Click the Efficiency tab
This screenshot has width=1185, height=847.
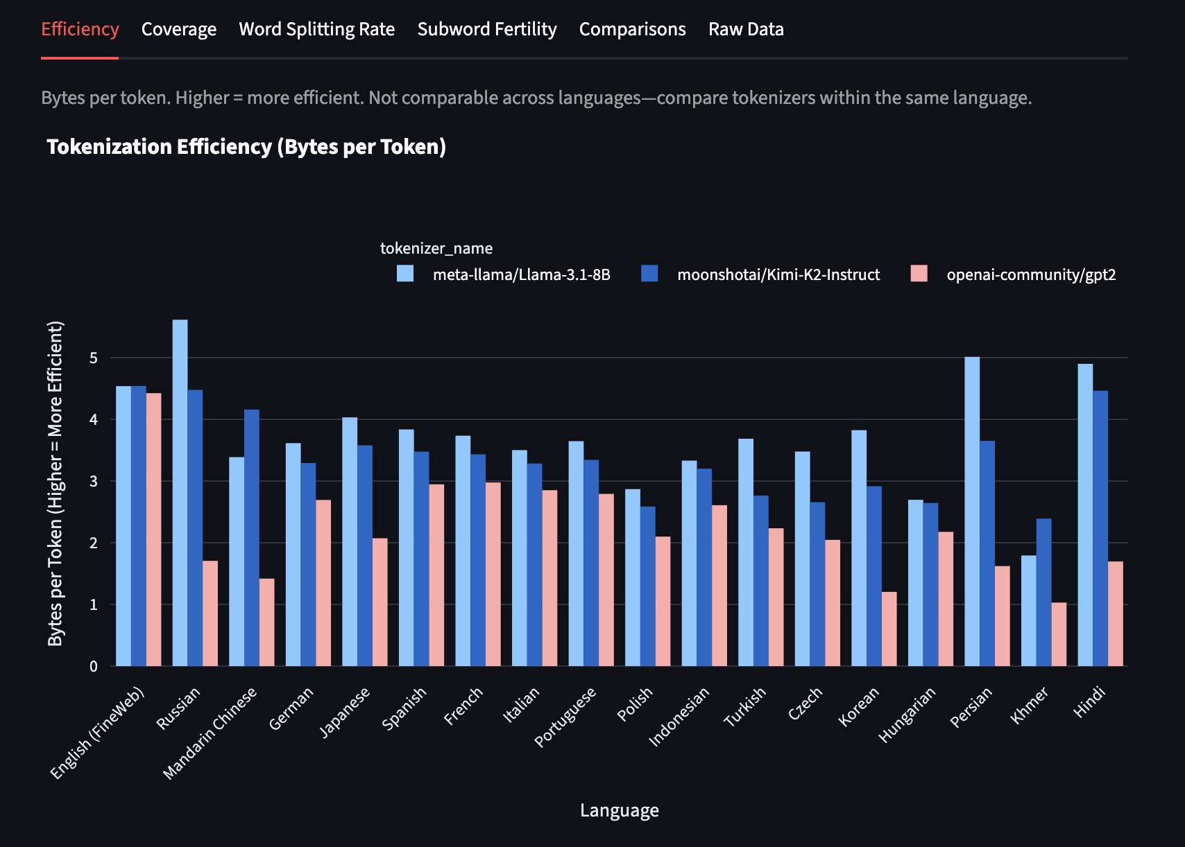pos(80,29)
